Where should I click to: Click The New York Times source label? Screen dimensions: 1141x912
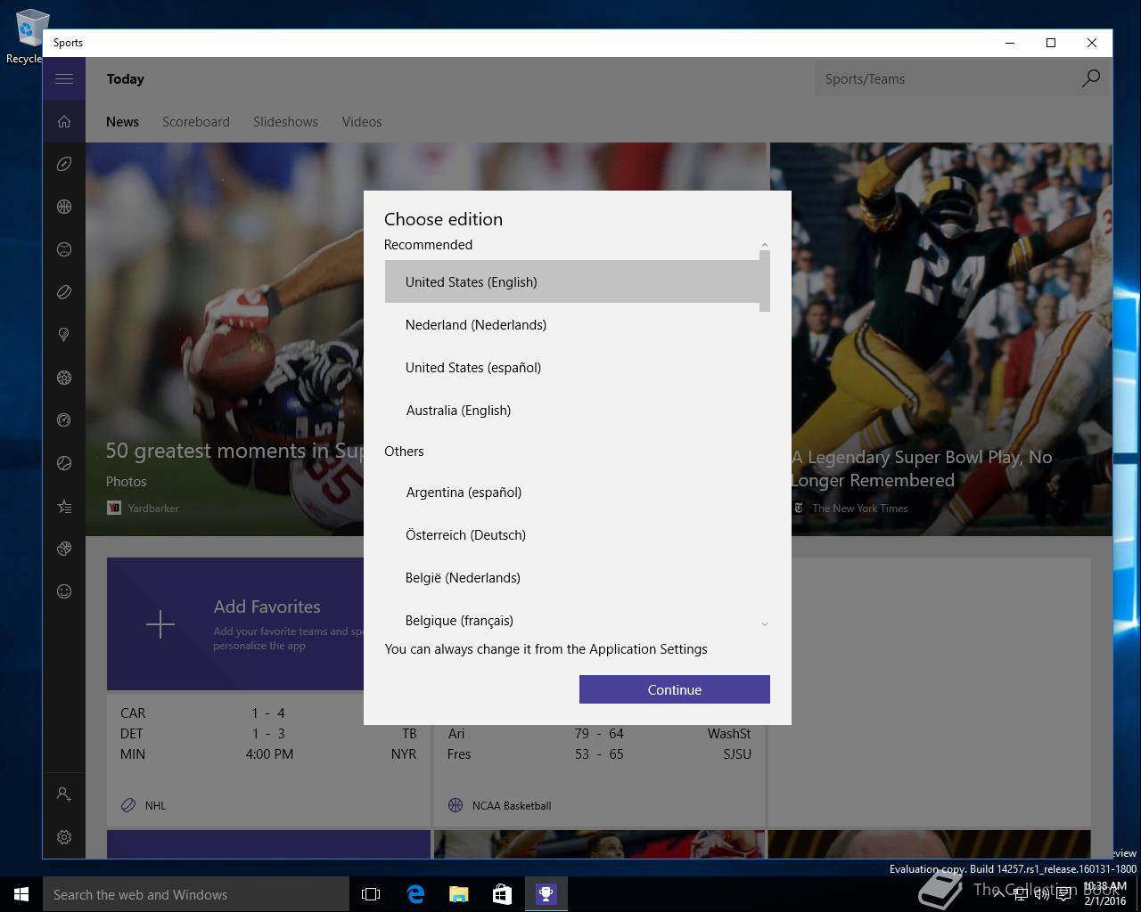click(860, 508)
